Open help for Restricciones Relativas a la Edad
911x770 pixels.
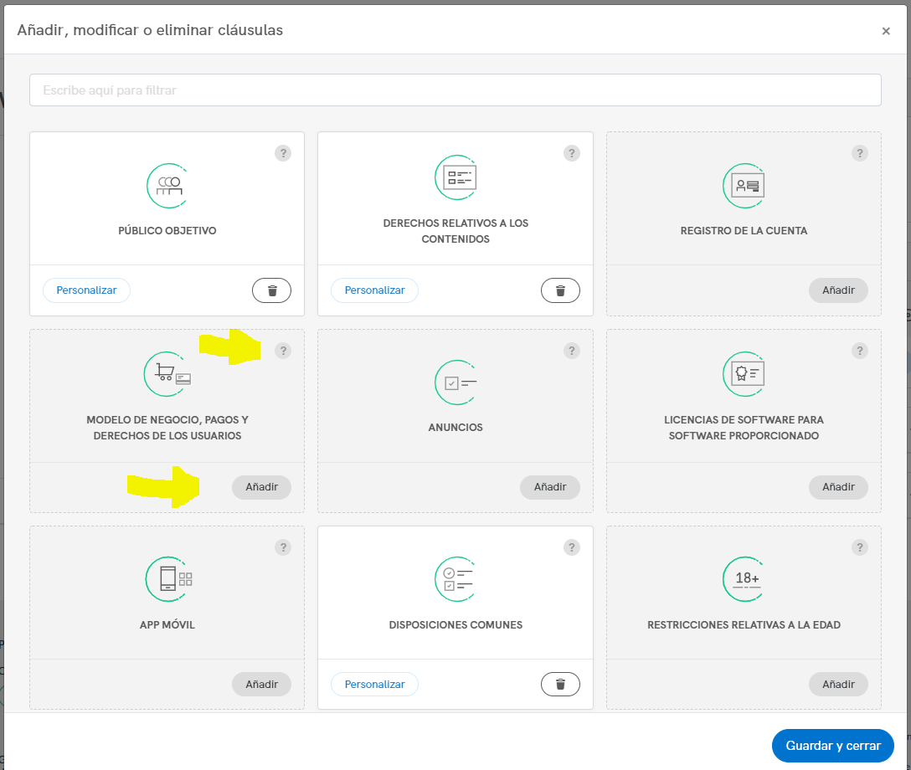point(860,547)
